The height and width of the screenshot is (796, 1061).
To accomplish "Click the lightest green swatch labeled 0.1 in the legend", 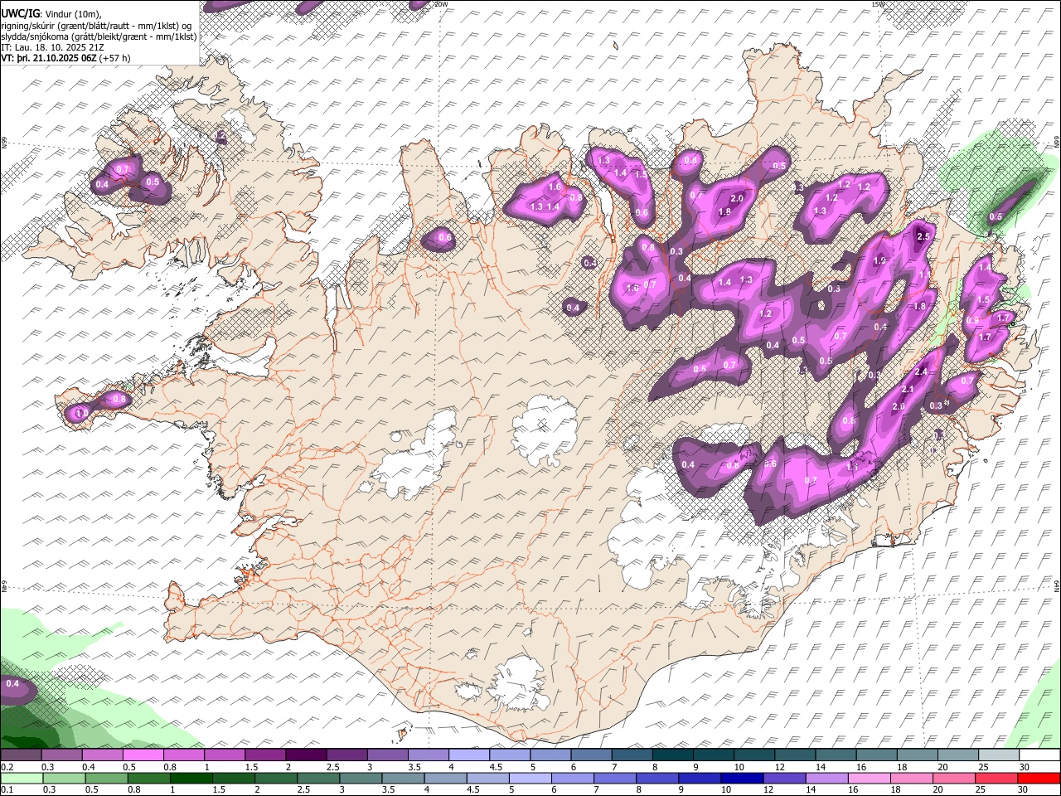I will pyautogui.click(x=21, y=778).
